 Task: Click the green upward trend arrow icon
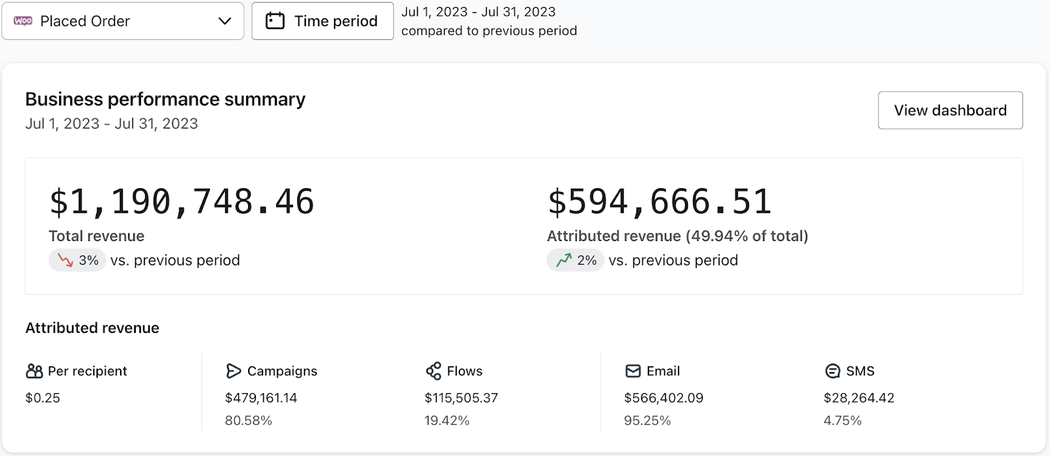pos(564,260)
